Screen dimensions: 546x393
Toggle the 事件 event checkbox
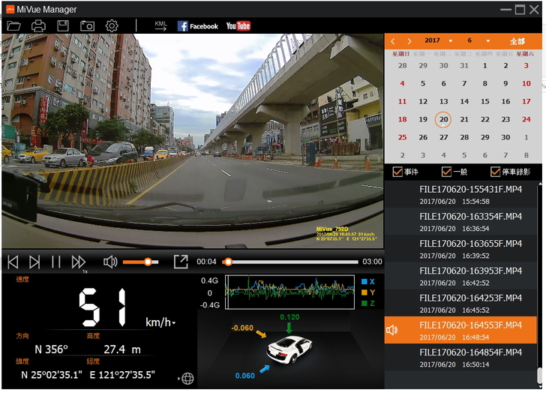[x=397, y=172]
